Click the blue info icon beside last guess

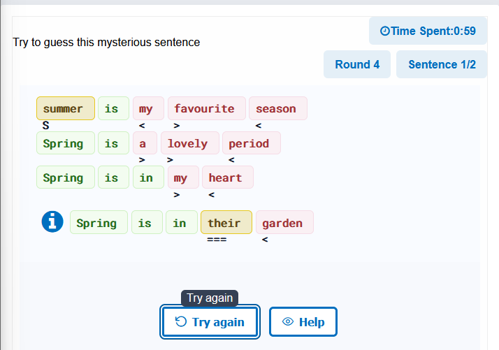click(x=52, y=221)
